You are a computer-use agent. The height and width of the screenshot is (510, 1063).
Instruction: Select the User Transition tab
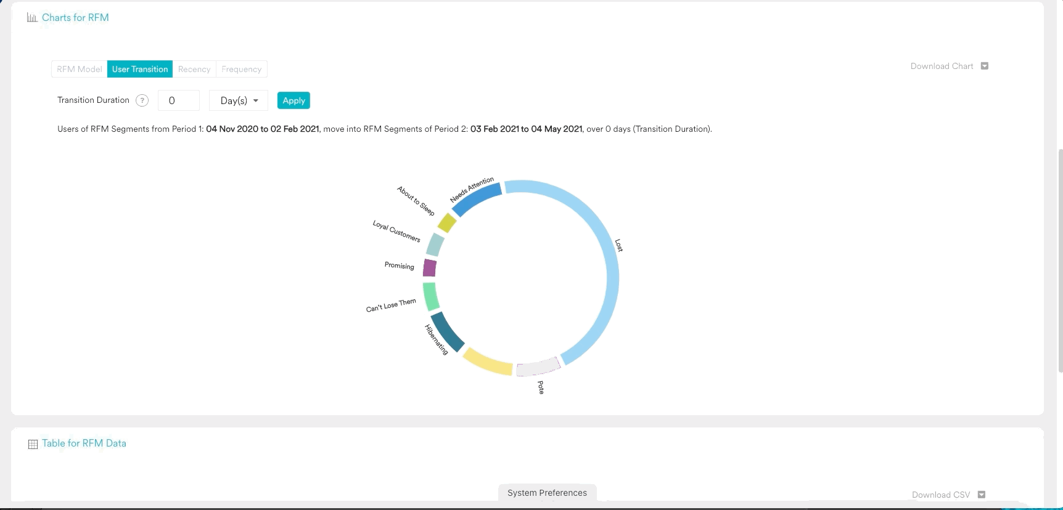tap(140, 69)
